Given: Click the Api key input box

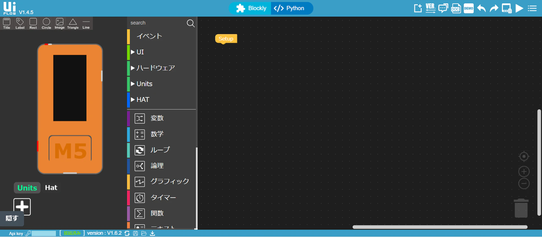Looking at the screenshot, I should (x=44, y=233).
